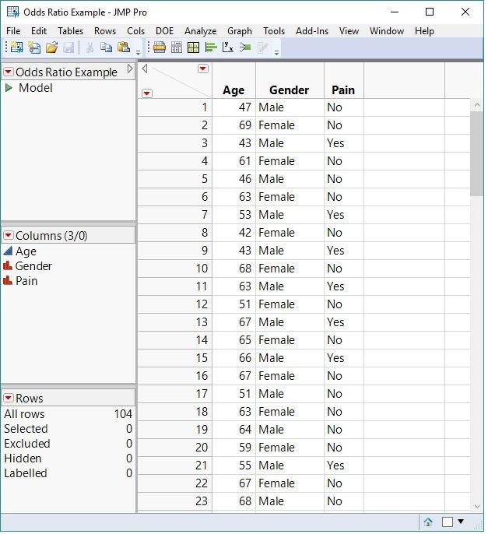The width and height of the screenshot is (488, 534).
Task: Open Fit Y by X toolbar icon
Action: pos(228,47)
